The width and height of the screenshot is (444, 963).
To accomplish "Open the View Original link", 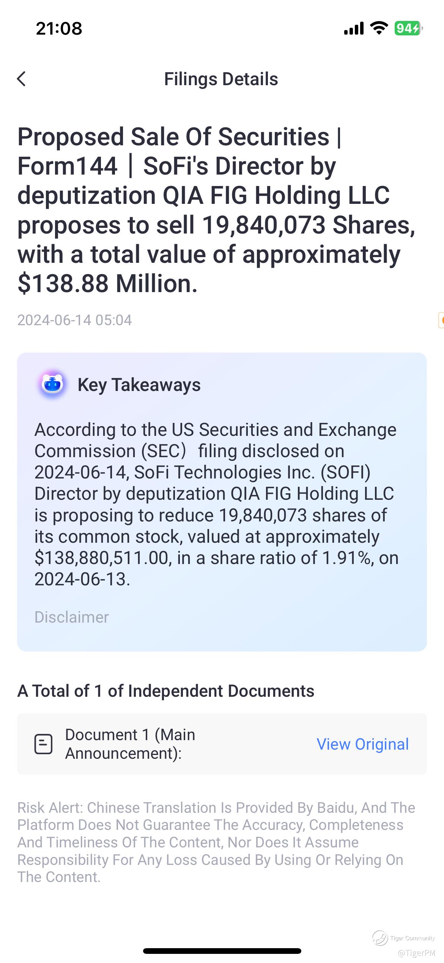I will (362, 744).
